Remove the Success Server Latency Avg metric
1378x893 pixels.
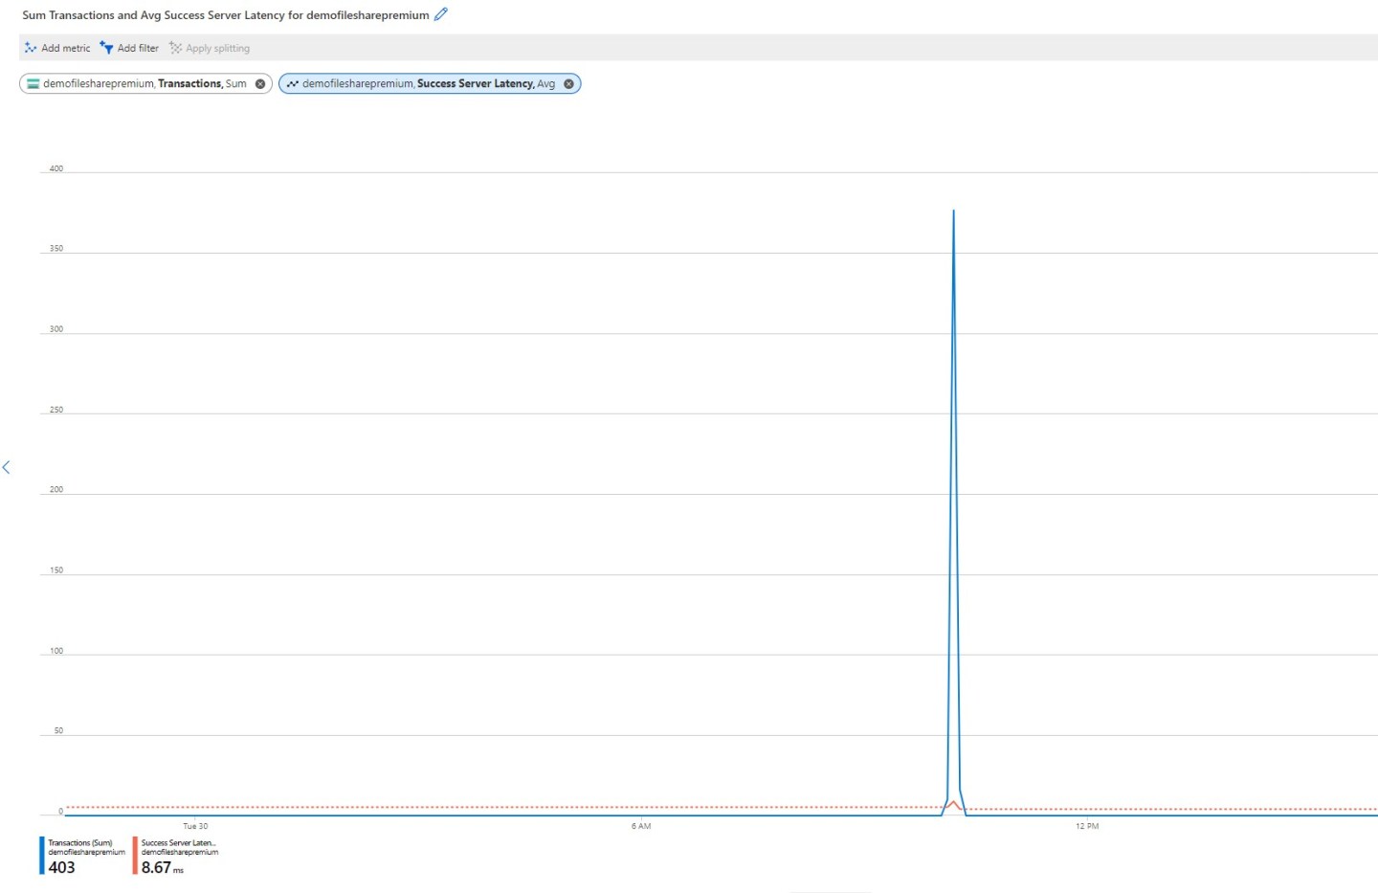click(x=568, y=84)
